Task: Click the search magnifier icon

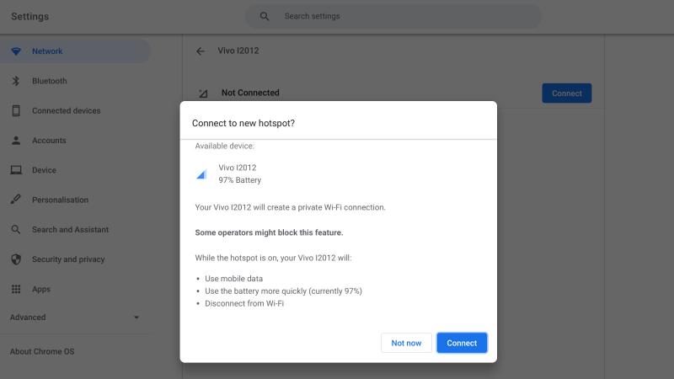Action: click(265, 17)
